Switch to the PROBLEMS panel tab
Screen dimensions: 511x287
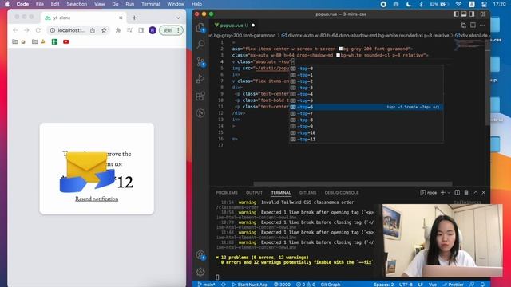227,193
